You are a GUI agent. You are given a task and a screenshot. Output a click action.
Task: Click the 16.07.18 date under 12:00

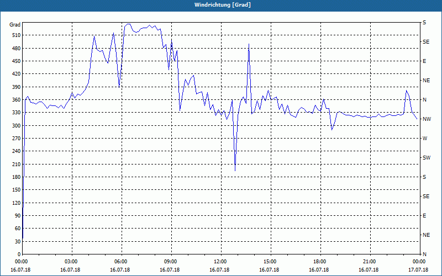[219, 270]
